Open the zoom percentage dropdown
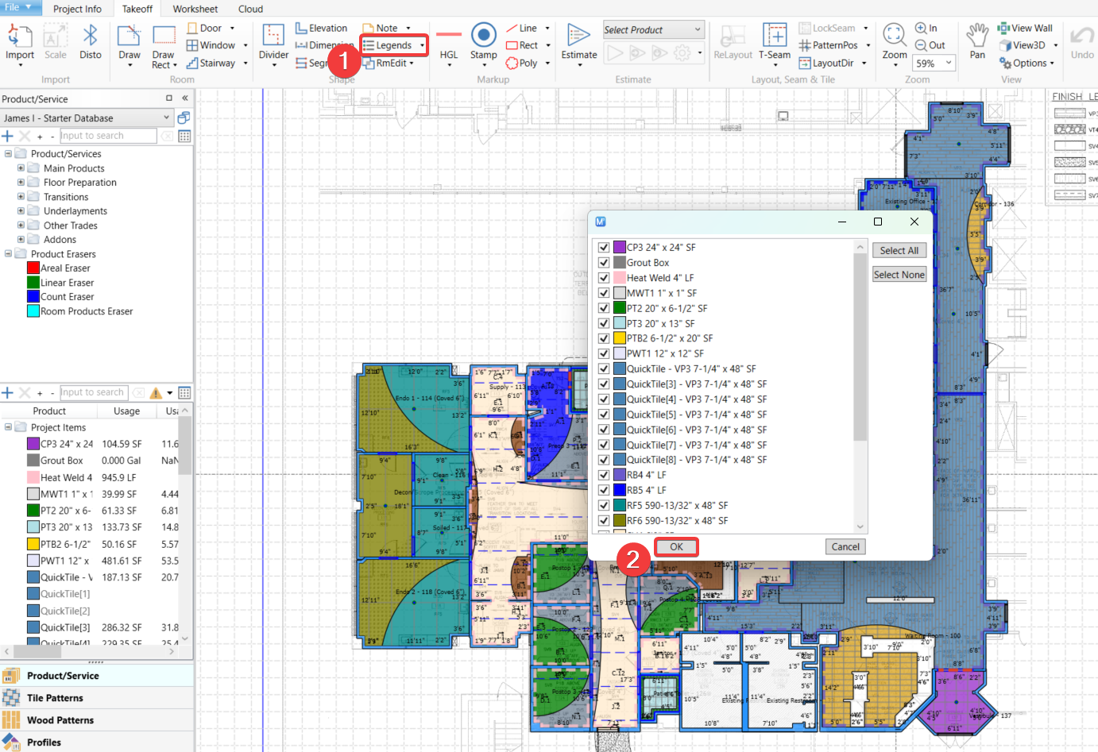The width and height of the screenshot is (1098, 752). pos(949,64)
